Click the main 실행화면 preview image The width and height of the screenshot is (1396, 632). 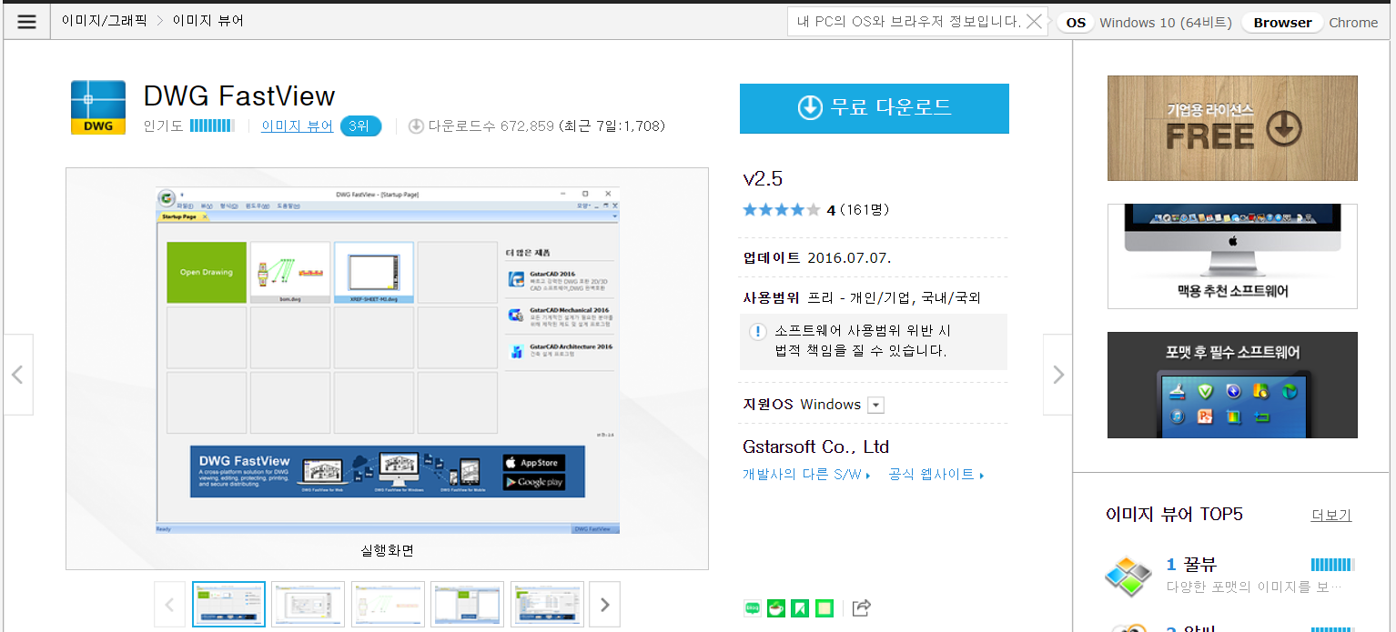pyautogui.click(x=388, y=361)
